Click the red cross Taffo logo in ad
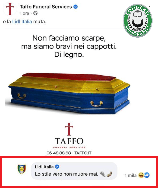The width and height of the screenshot is (158, 188). point(69,129)
